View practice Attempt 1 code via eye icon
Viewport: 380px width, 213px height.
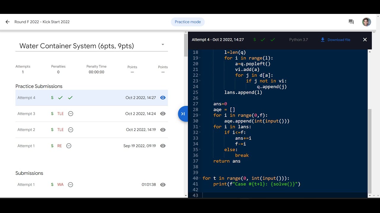click(163, 146)
